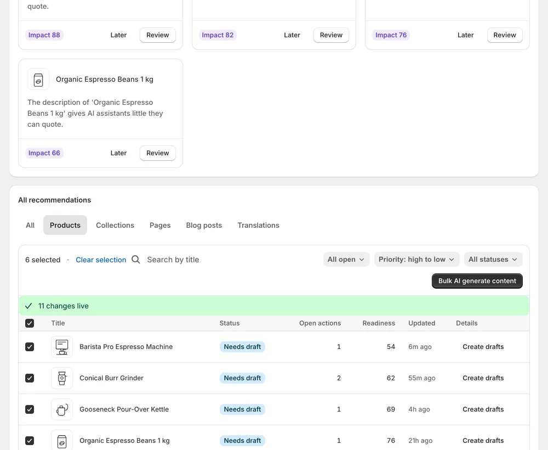Click the 55m ago updated value
548x450 pixels.
pyautogui.click(x=422, y=378)
